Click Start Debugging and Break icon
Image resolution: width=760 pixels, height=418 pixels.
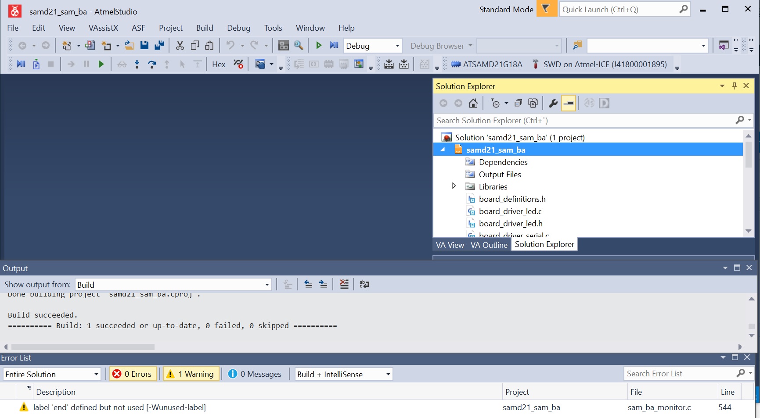334,45
